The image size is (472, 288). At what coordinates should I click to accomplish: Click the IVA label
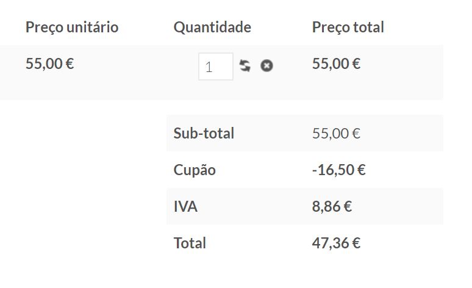(x=185, y=207)
